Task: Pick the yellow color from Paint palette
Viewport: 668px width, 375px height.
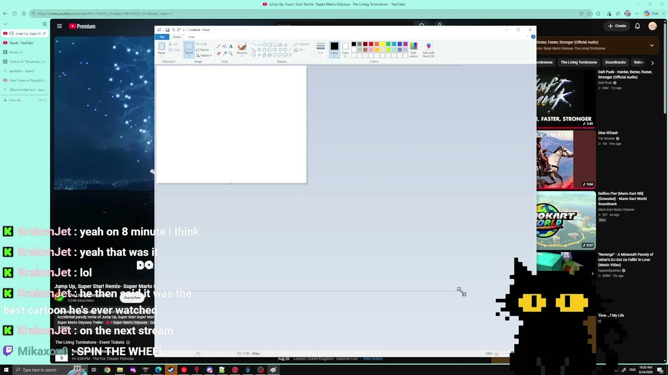Action: click(x=383, y=44)
